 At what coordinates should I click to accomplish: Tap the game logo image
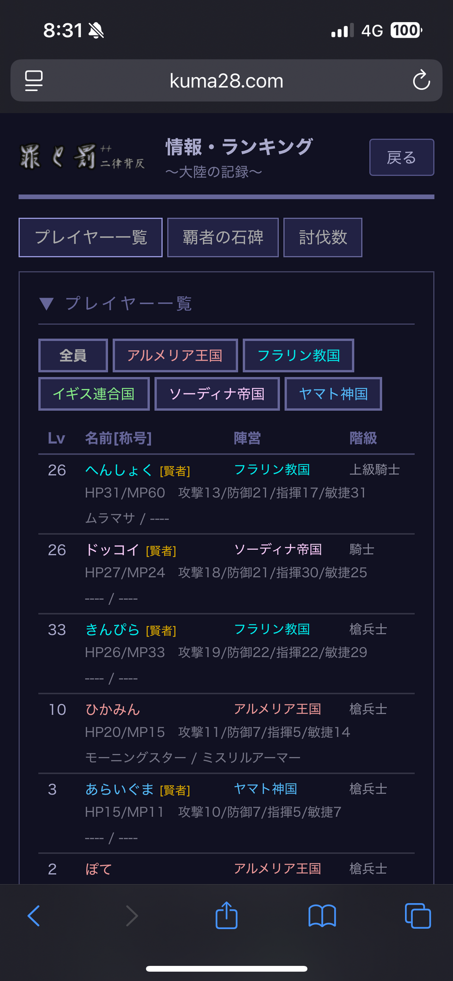pyautogui.click(x=82, y=157)
